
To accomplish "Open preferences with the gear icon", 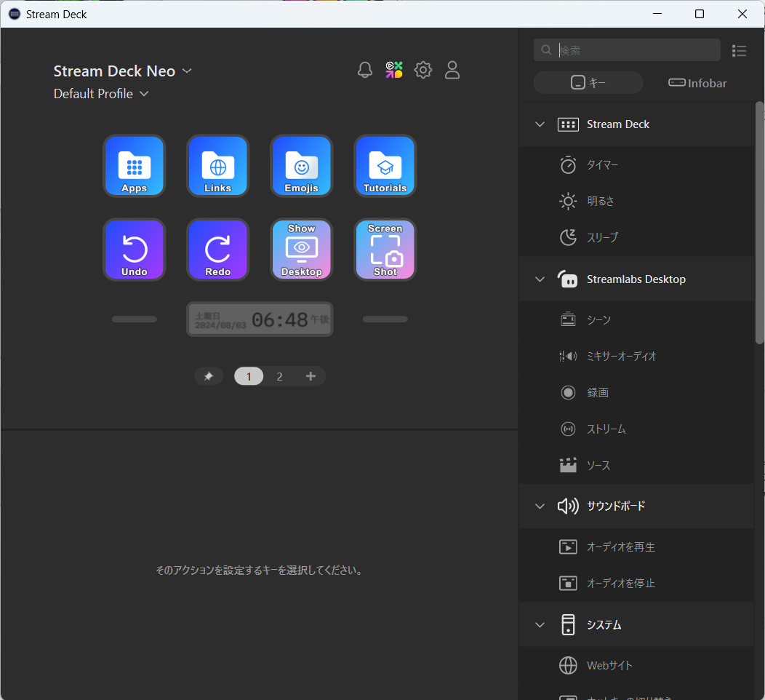I will (x=423, y=70).
